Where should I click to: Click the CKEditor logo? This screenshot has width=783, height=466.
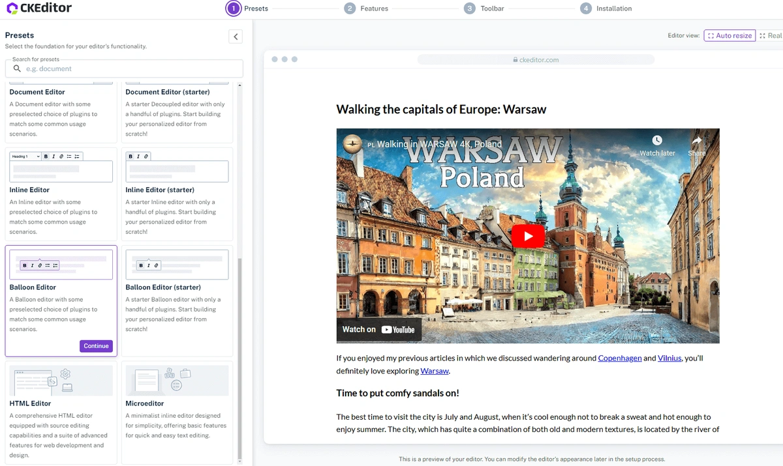pyautogui.click(x=38, y=8)
